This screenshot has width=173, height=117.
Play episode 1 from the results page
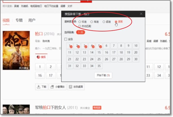(40, 67)
